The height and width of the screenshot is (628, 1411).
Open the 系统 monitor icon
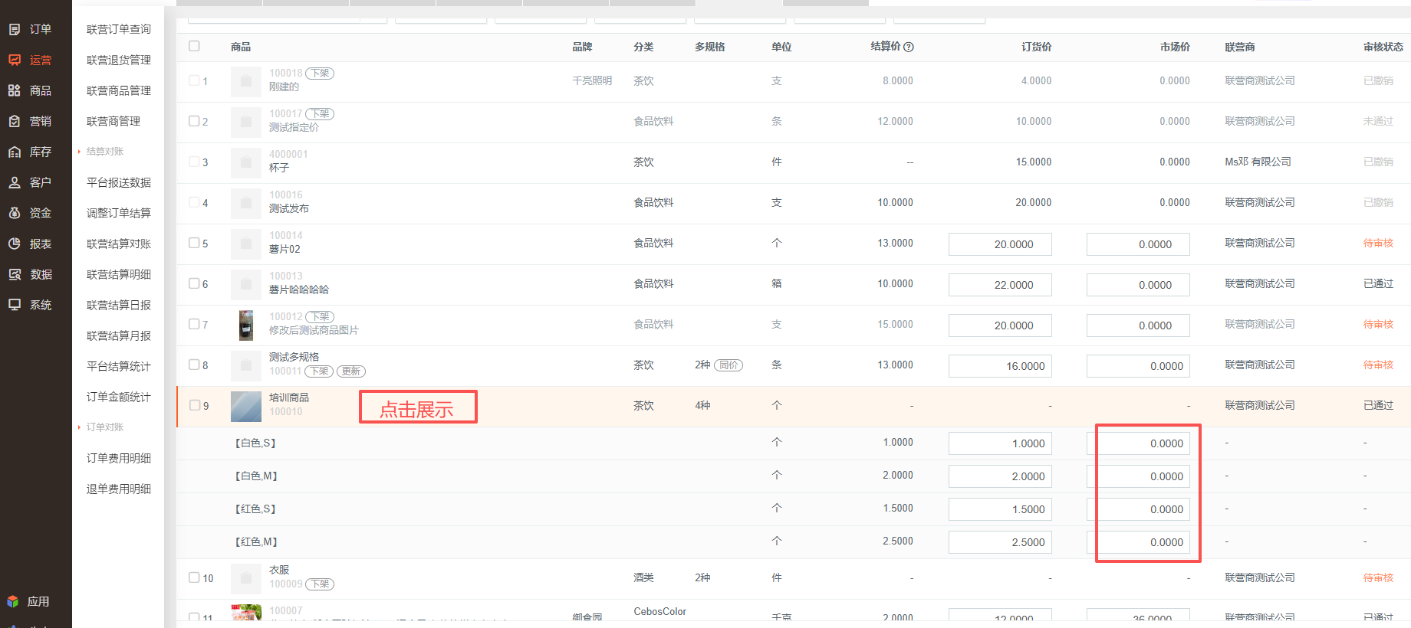click(x=15, y=305)
